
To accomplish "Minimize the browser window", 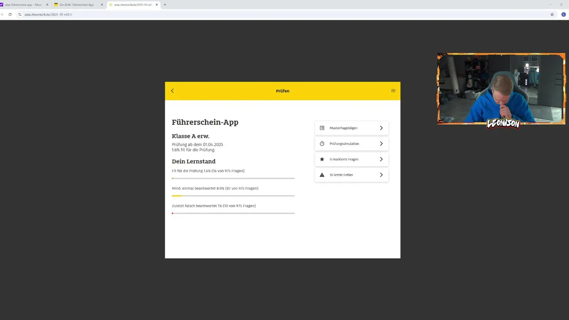I will coord(550,4).
